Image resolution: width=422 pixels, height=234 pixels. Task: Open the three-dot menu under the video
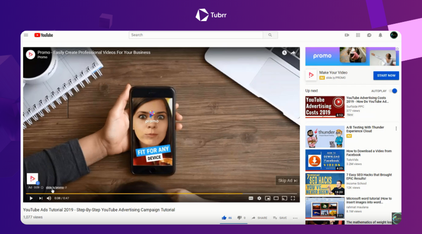coord(295,218)
